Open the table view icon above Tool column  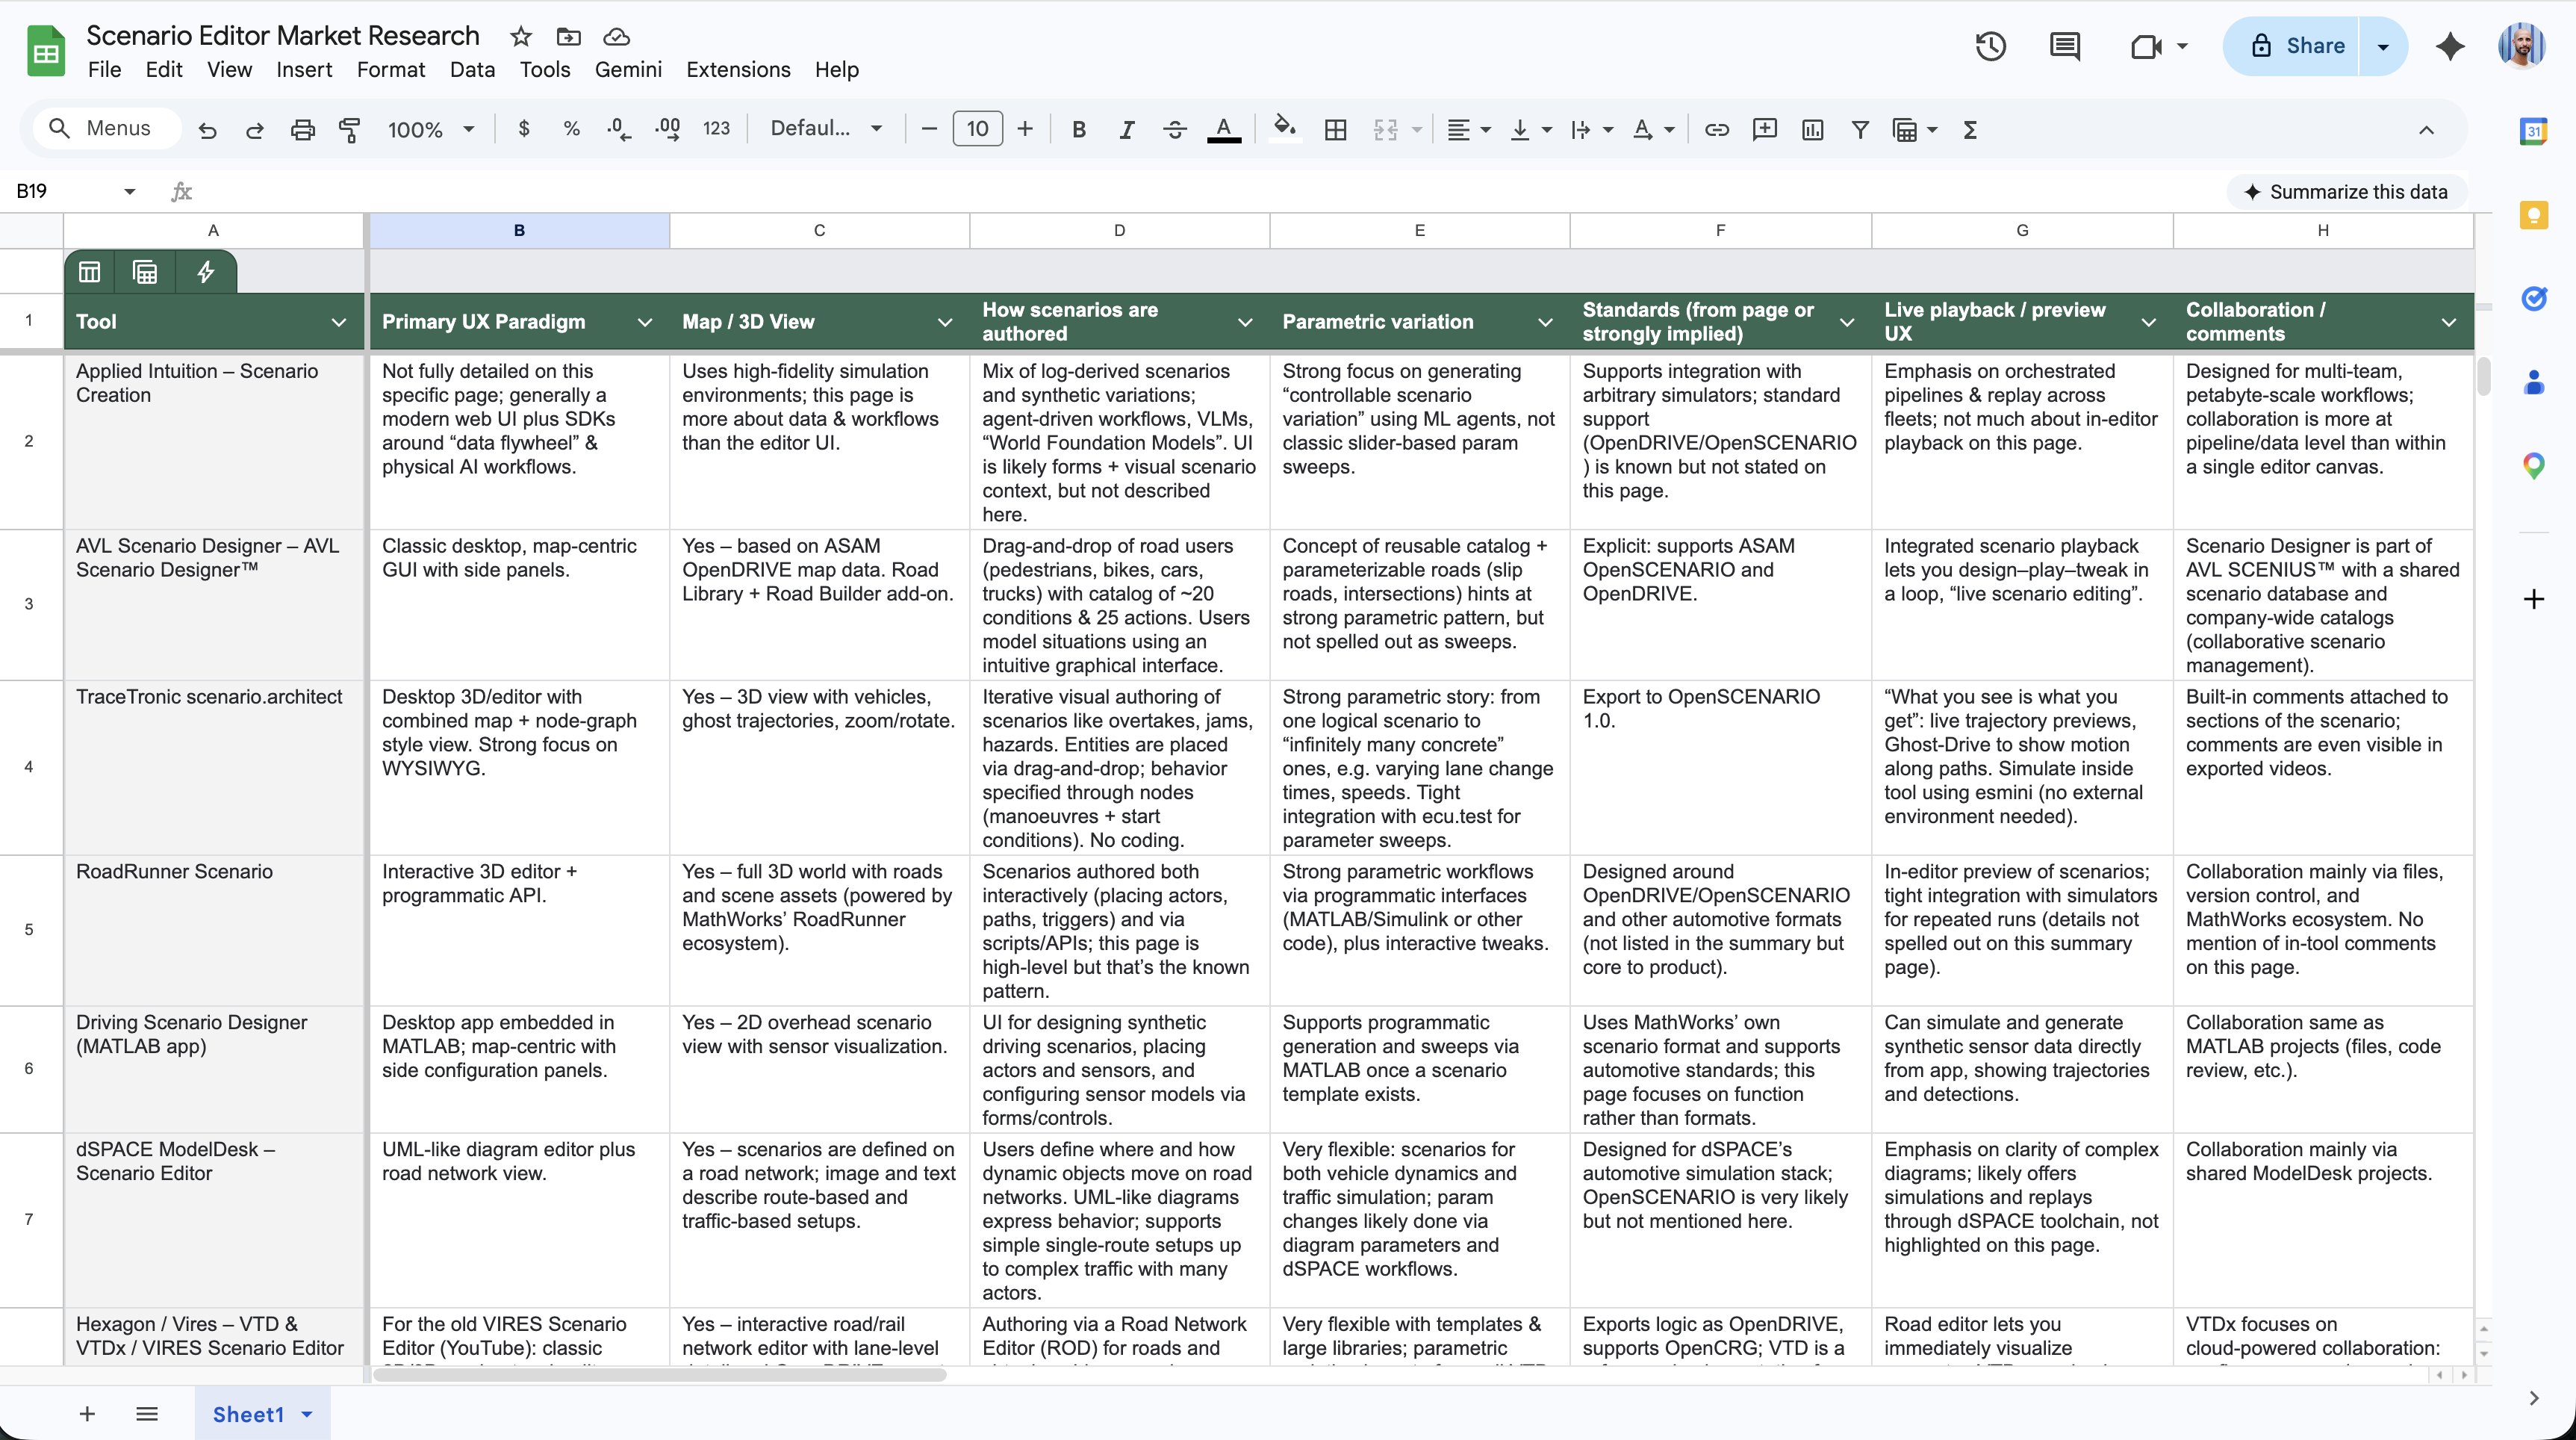tap(90, 271)
